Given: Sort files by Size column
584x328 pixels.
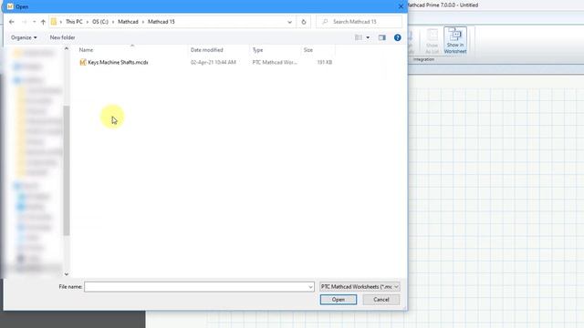Looking at the screenshot, I should (308, 50).
